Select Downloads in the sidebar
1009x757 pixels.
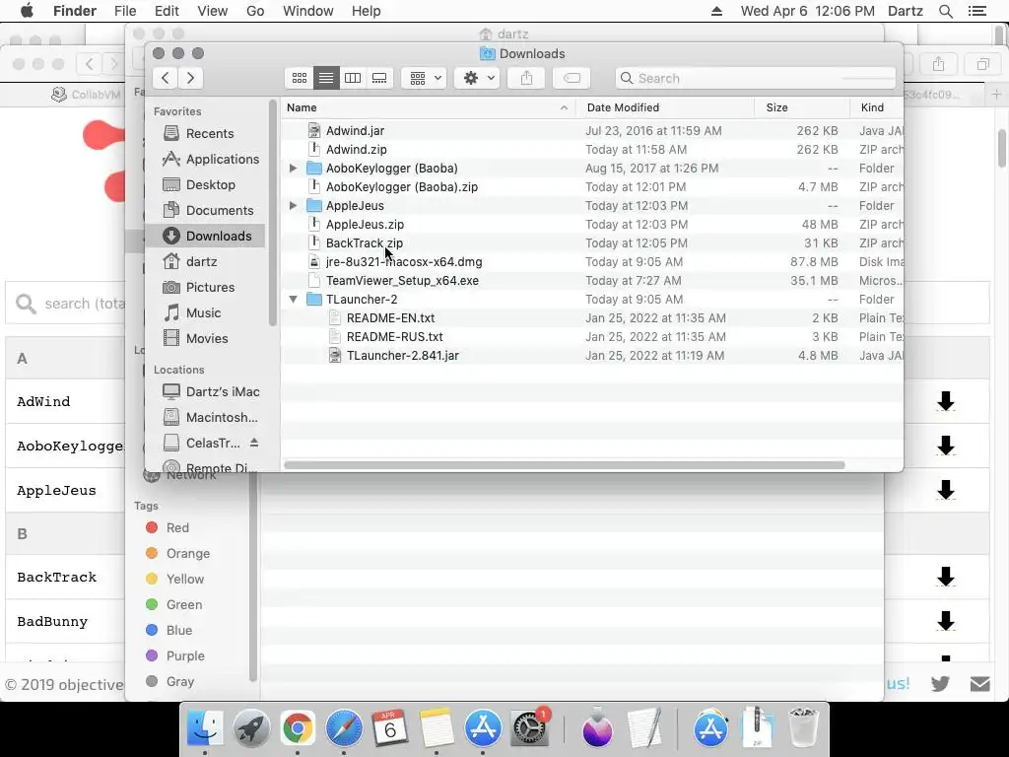206,236
